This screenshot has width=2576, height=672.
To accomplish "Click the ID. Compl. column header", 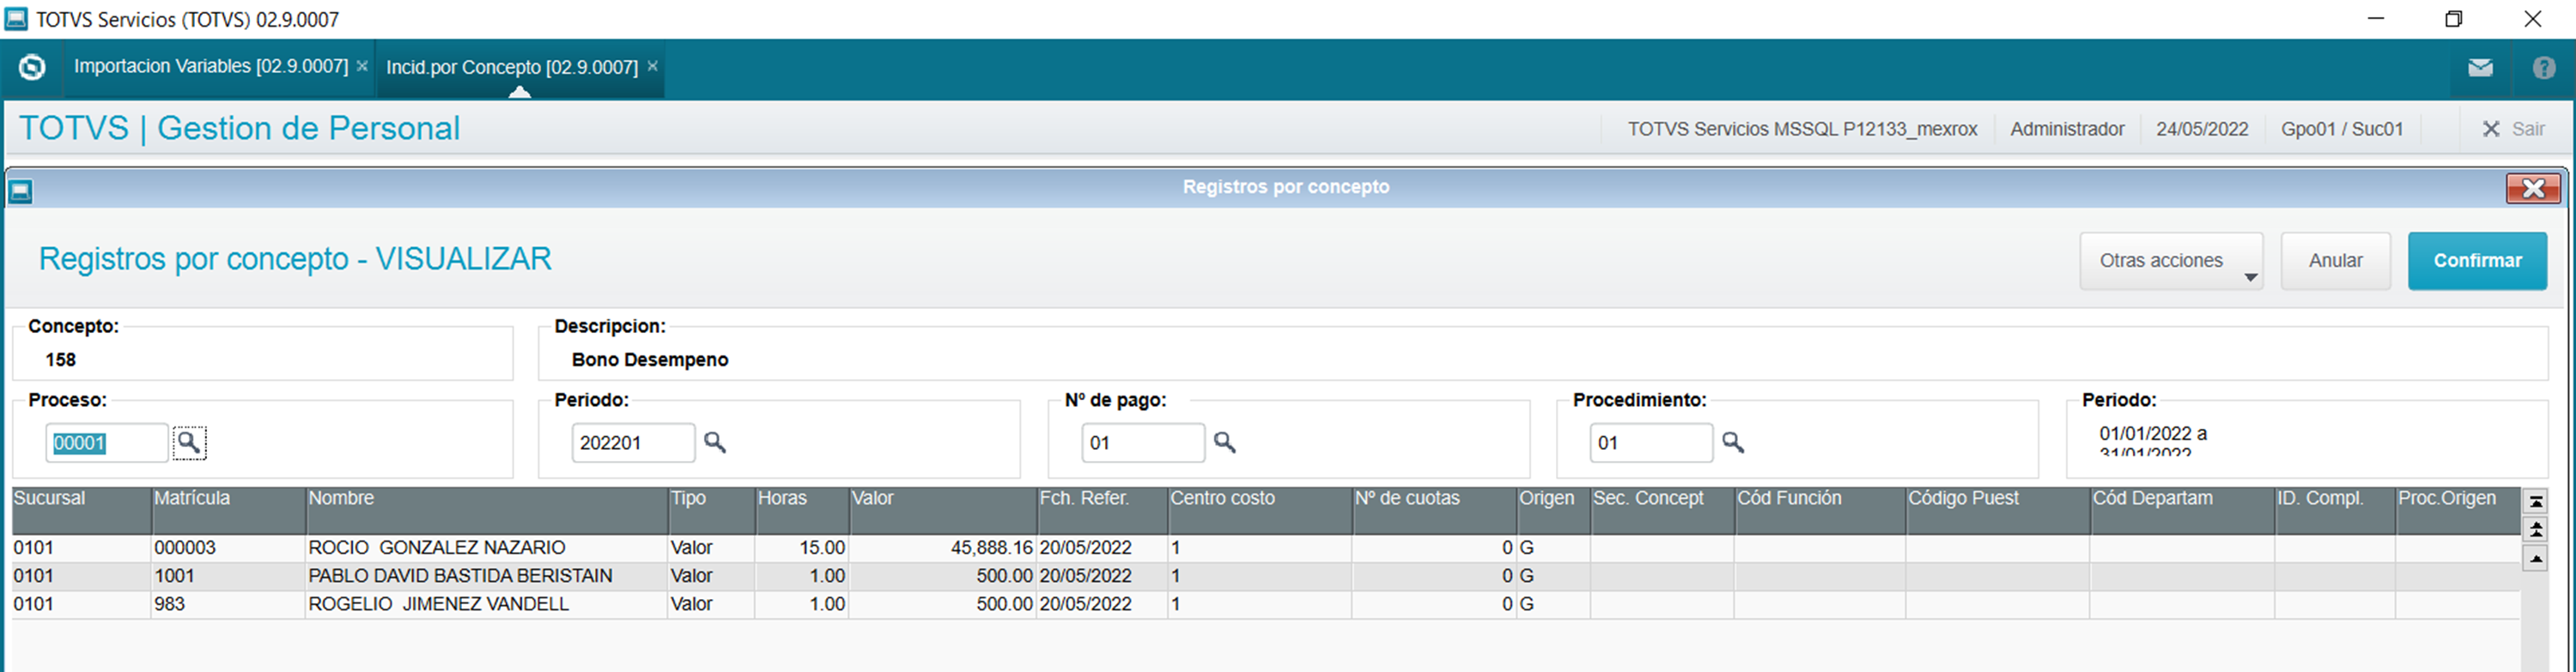I will coord(2335,510).
